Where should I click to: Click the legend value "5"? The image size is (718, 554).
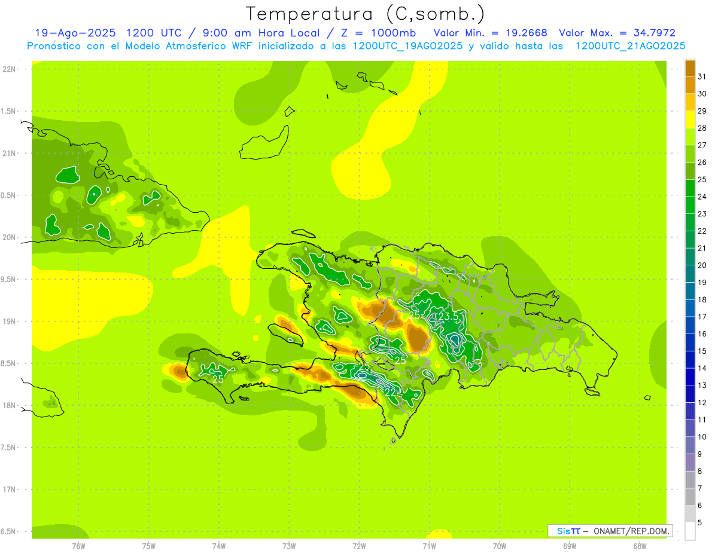(700, 522)
